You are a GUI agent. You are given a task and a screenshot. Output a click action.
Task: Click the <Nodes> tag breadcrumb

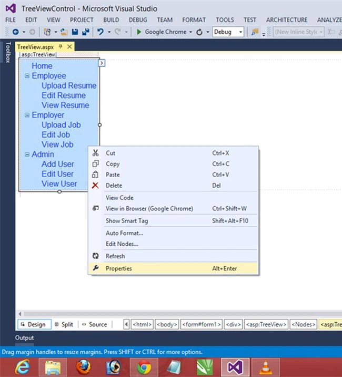tap(304, 324)
